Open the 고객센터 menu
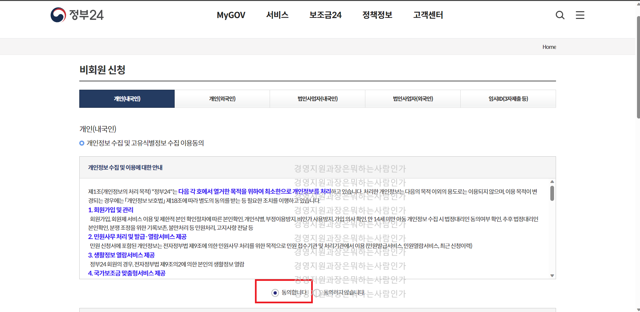 pos(428,15)
